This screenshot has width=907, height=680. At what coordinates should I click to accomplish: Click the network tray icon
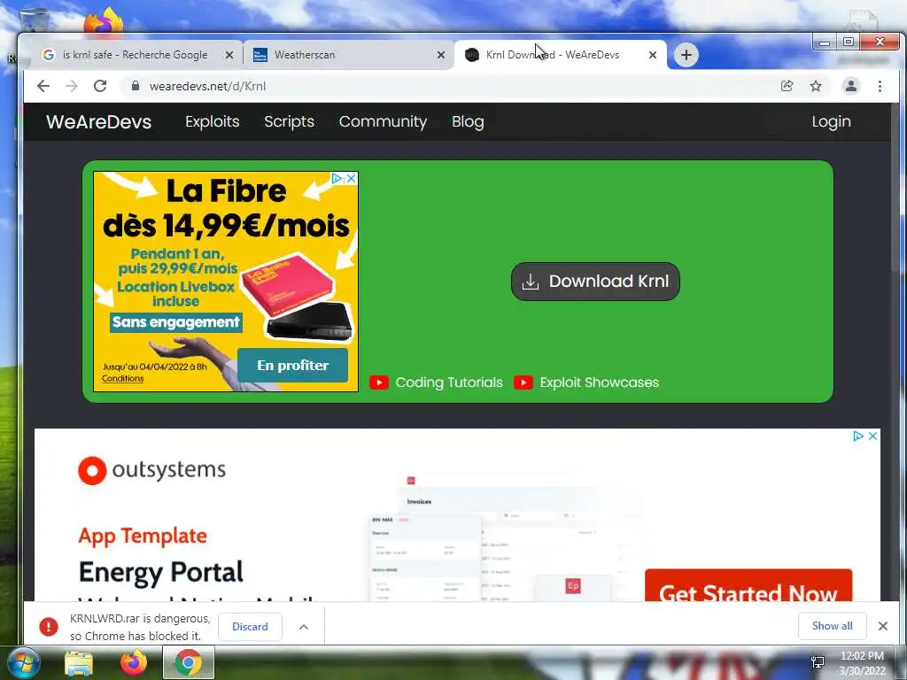818,662
